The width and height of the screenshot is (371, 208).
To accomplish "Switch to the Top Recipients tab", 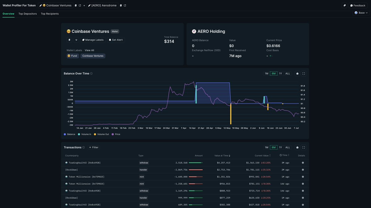I will tap(50, 14).
